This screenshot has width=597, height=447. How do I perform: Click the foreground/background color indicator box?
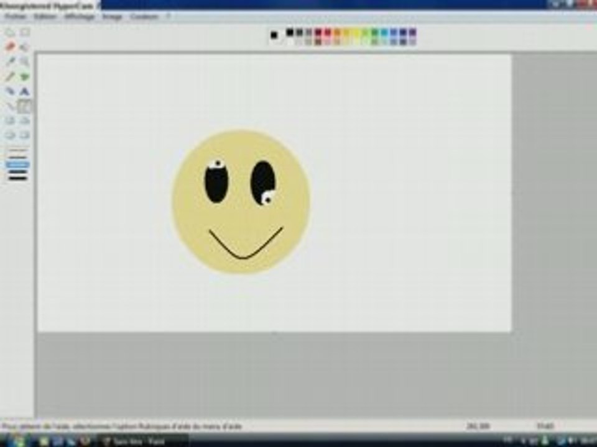coord(275,37)
